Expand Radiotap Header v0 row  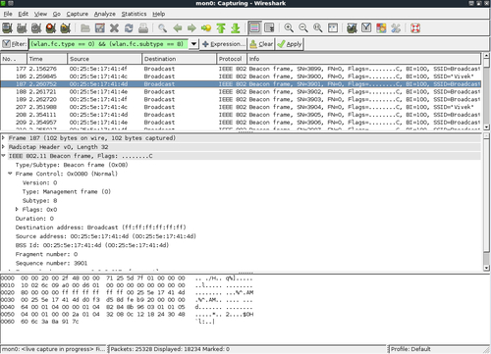(x=3, y=147)
